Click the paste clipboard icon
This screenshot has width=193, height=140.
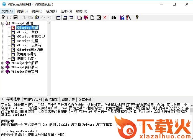37,18
